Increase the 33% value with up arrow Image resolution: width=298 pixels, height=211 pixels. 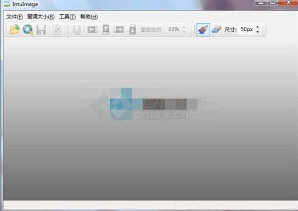click(x=184, y=27)
